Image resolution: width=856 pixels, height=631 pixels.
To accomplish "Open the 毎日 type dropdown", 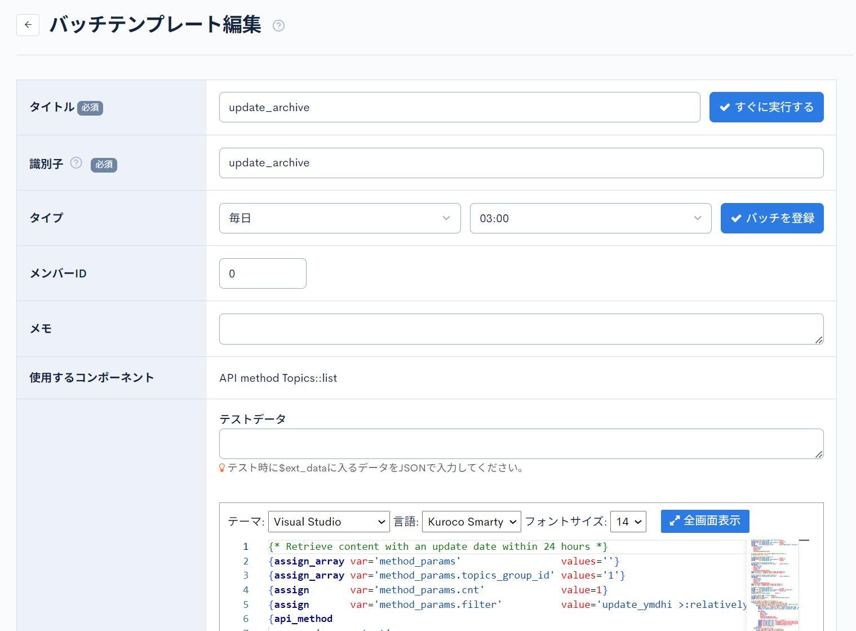I will pyautogui.click(x=340, y=218).
